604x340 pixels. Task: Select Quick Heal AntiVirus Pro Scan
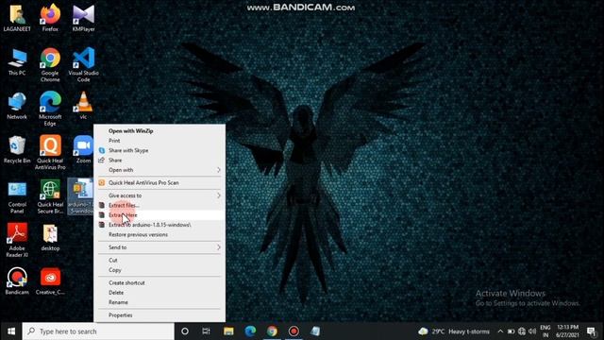tap(159, 182)
